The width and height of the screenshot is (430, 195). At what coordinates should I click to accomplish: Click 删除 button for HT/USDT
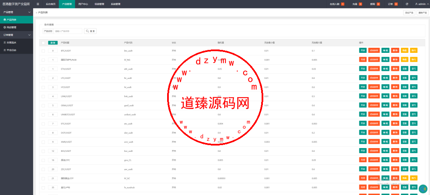[x=395, y=87]
